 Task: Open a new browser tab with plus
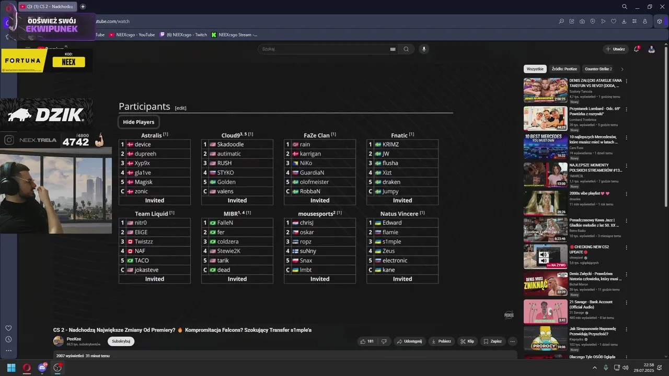[83, 7]
